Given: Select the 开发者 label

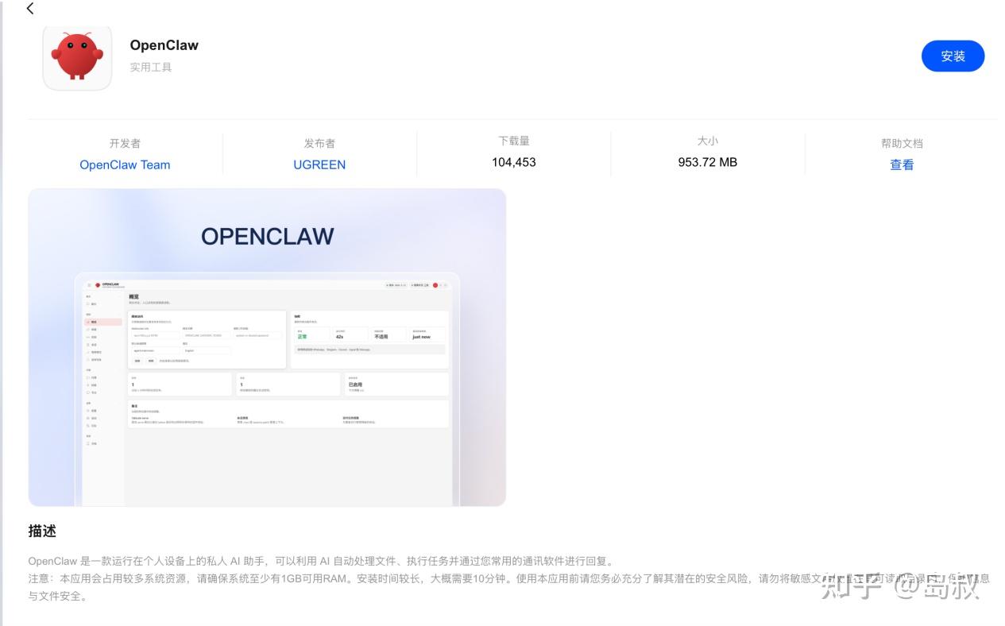Looking at the screenshot, I should coord(125,144).
